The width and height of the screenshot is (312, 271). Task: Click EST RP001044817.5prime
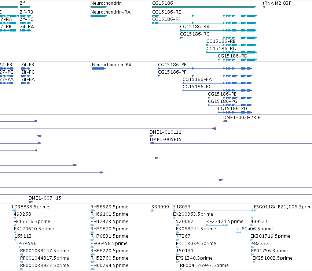[44, 258]
